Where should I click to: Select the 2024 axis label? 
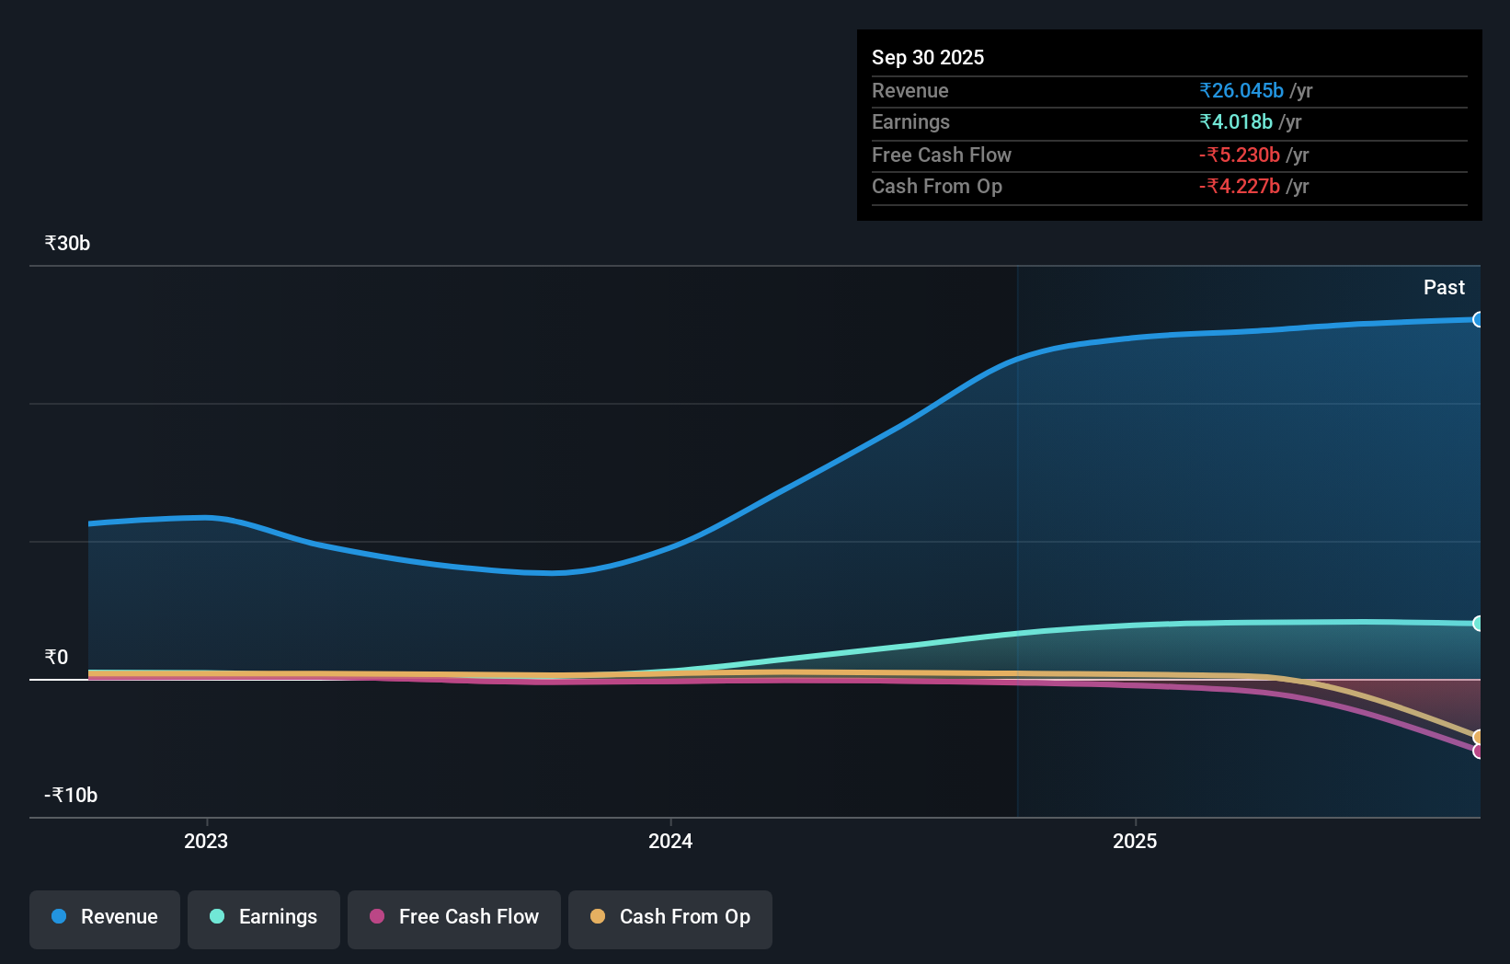point(669,840)
